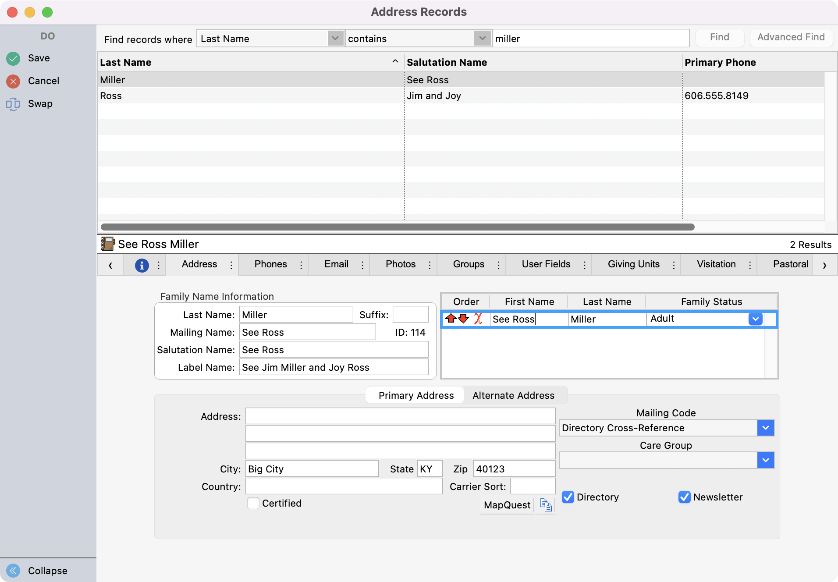Open the Mailing Code dropdown

tap(766, 428)
